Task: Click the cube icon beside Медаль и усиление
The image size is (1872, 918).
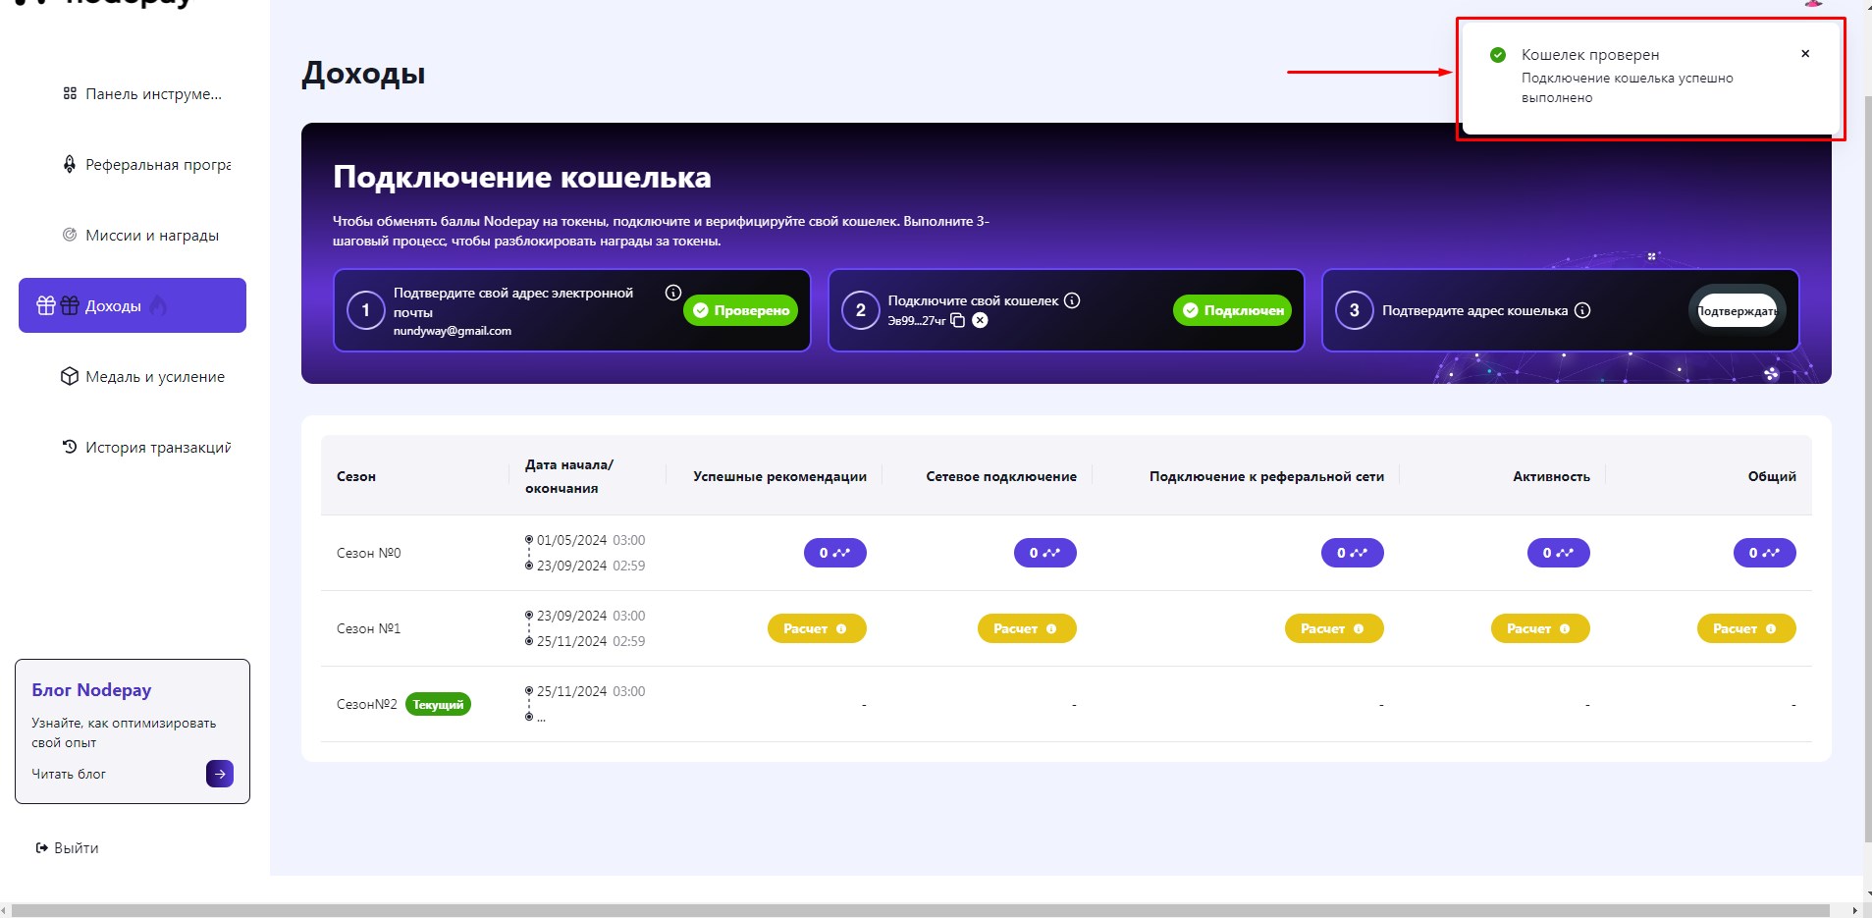Action: coord(70,377)
